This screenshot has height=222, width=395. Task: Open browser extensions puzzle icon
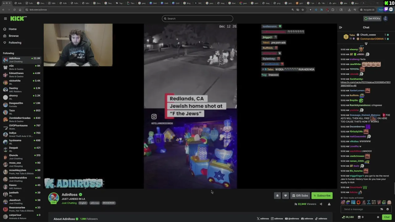pos(333,10)
